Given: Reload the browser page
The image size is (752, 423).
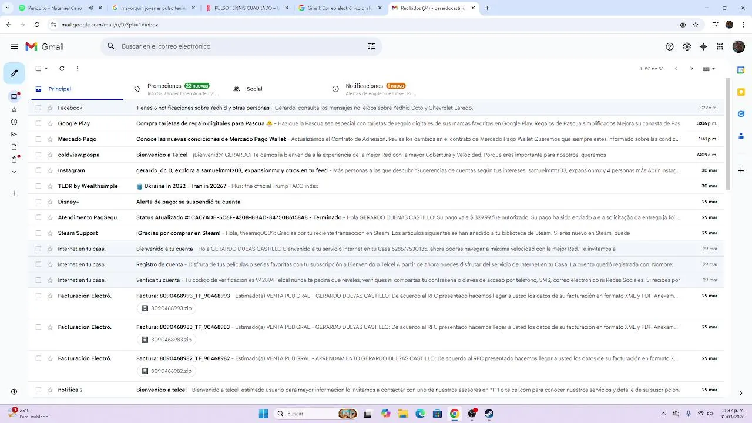Looking at the screenshot, I should [x=36, y=25].
